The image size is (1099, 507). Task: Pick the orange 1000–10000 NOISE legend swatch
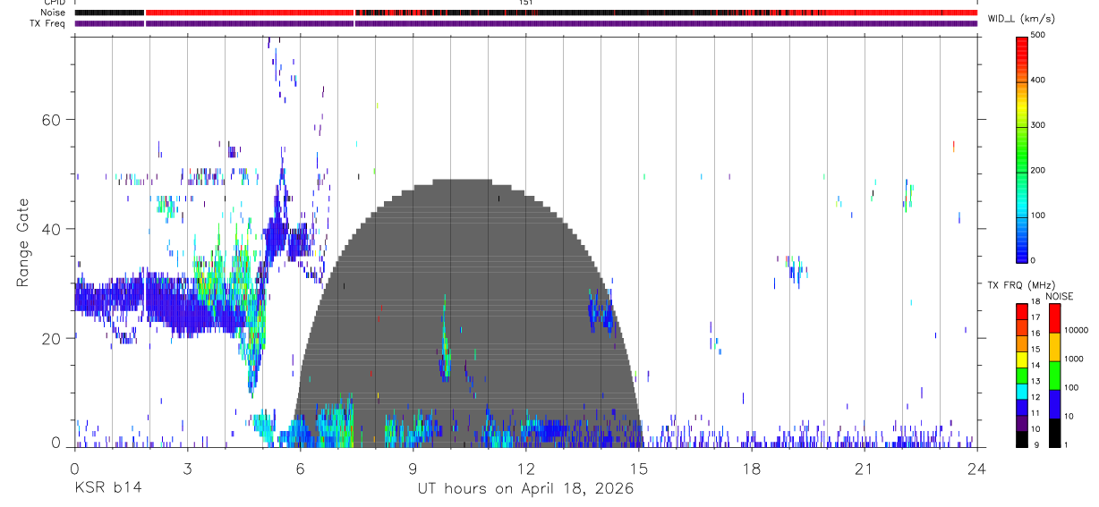click(x=1055, y=347)
